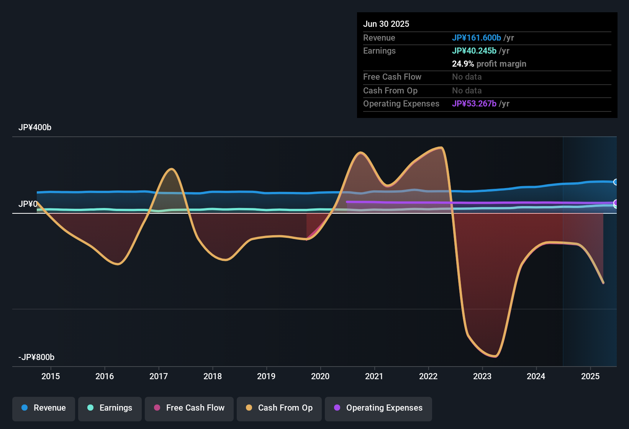Select the 2021 x-axis label

(x=374, y=376)
